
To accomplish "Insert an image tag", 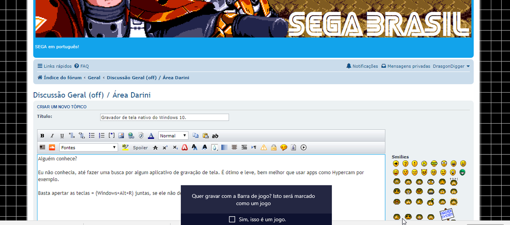I will 121,136.
